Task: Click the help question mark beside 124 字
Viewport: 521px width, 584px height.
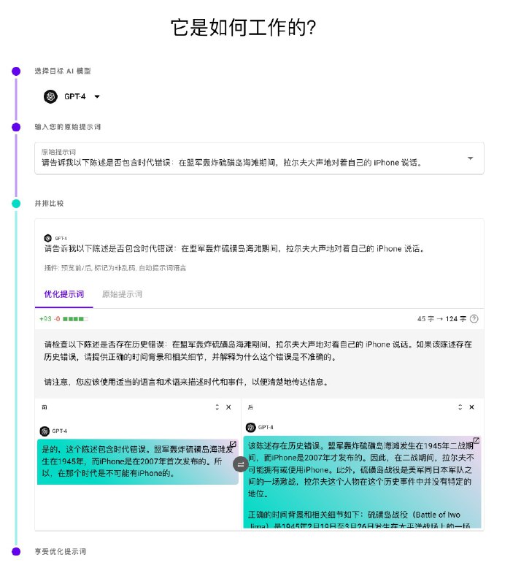Action: [x=474, y=319]
